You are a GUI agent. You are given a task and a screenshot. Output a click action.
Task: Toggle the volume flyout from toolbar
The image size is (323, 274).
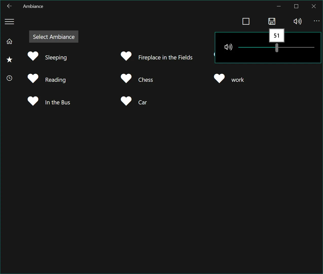tap(297, 21)
